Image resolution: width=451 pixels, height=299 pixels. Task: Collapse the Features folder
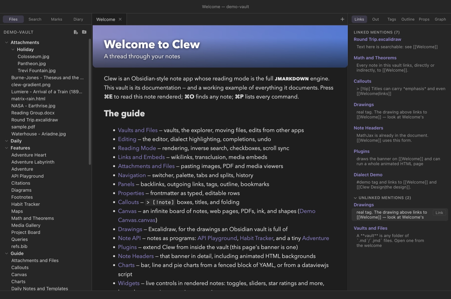click(x=7, y=148)
